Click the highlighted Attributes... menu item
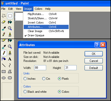 [x=46, y=27]
